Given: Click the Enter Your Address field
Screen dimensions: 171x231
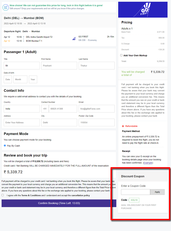Looking at the screenshot, I should [x=22, y=122].
